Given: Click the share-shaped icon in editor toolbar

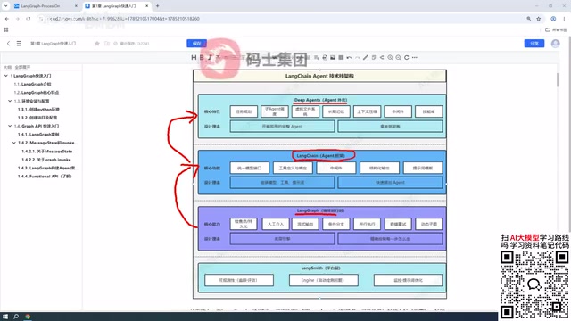Looking at the screenshot, I should point(382,57).
